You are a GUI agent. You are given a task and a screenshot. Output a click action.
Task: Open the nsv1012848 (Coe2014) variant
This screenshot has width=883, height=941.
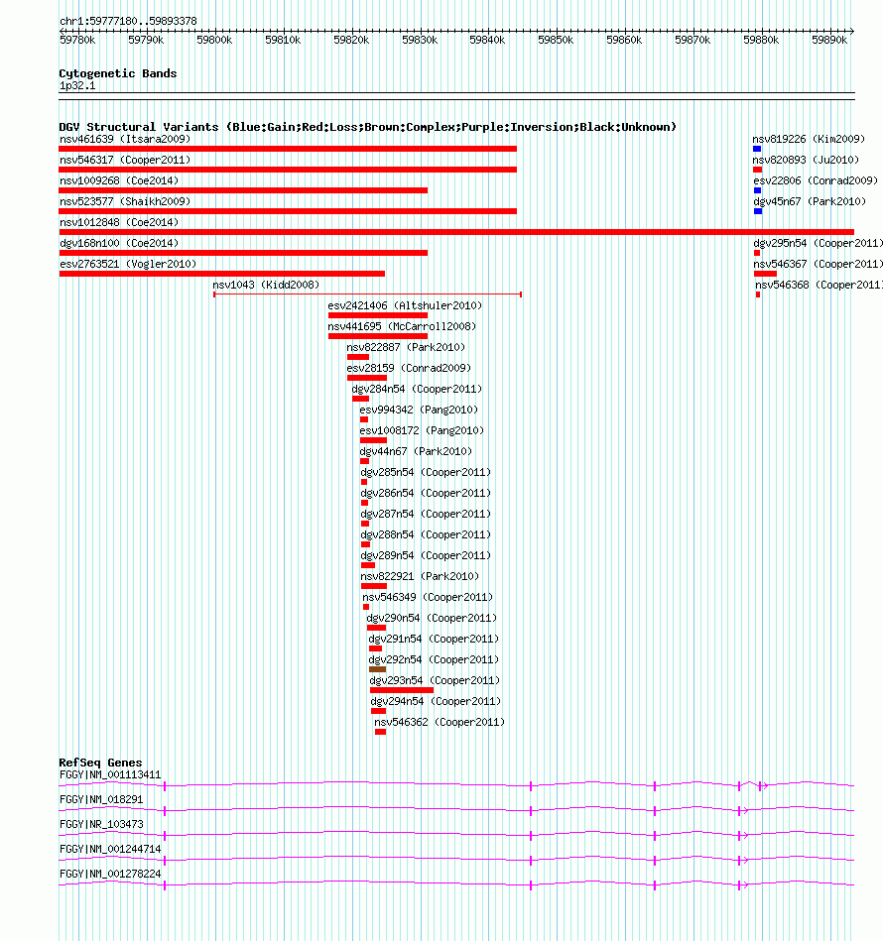(119, 223)
